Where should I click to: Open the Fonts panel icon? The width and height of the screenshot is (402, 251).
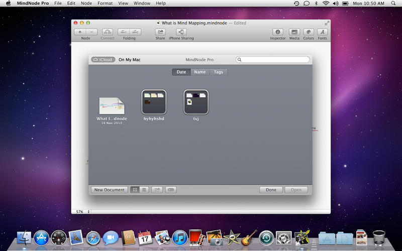pyautogui.click(x=322, y=32)
